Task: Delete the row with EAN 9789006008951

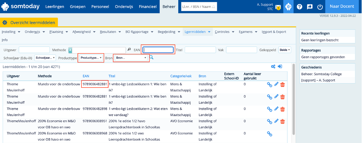Action: [282, 121]
